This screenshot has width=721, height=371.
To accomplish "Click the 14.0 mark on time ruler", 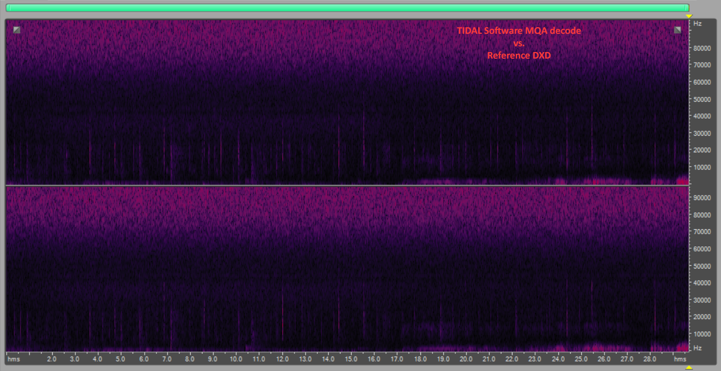I will (x=327, y=359).
